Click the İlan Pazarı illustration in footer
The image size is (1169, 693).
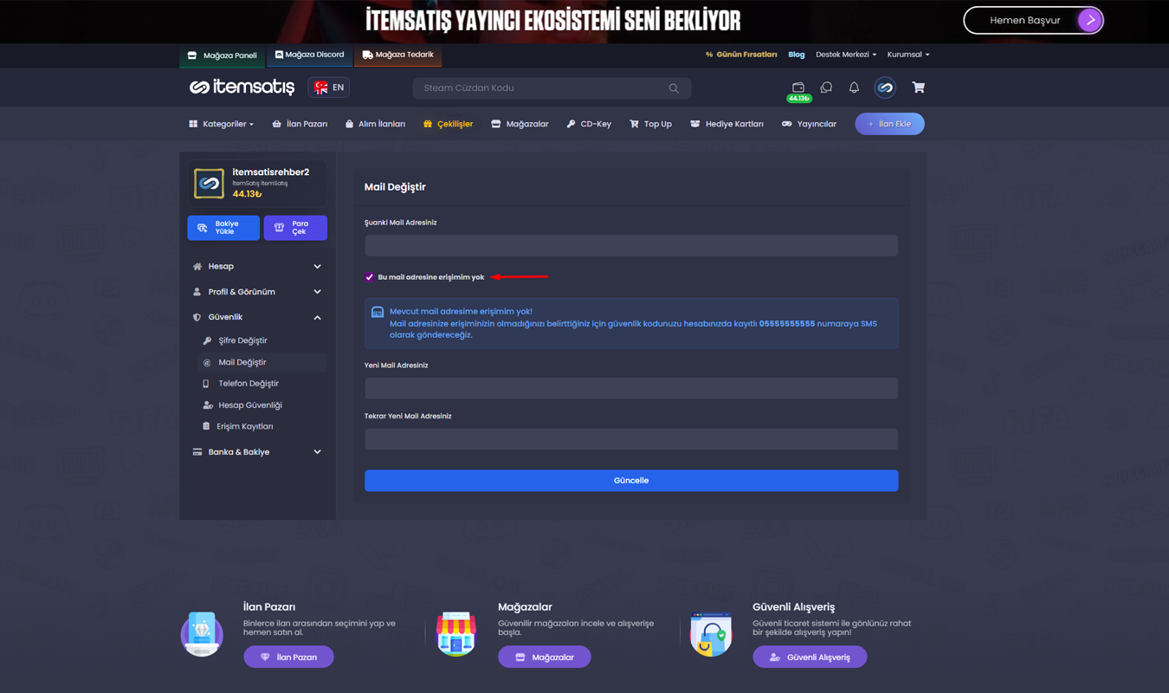point(202,633)
